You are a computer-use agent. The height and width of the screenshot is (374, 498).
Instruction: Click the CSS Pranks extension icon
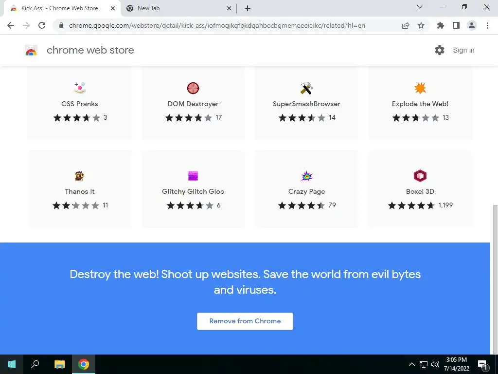coord(79,88)
